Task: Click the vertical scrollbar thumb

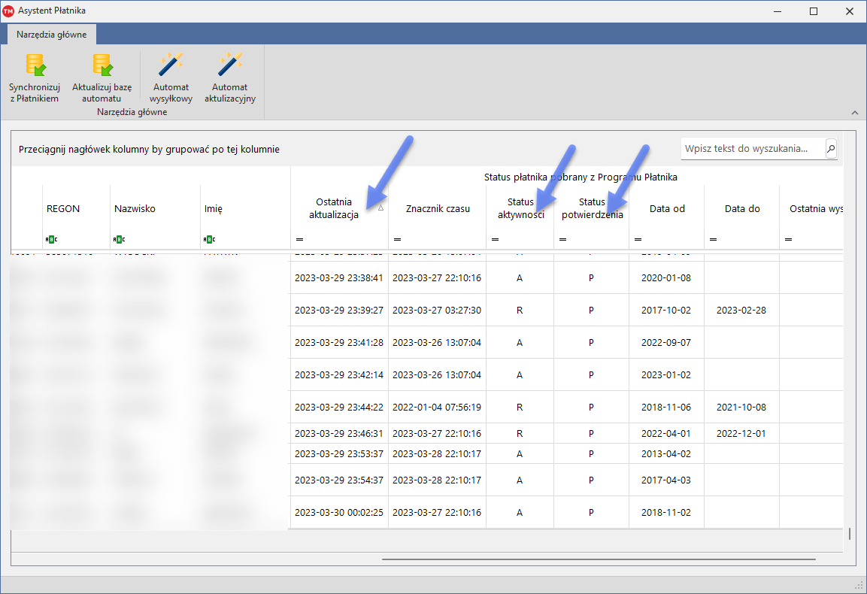Action: pos(850,534)
